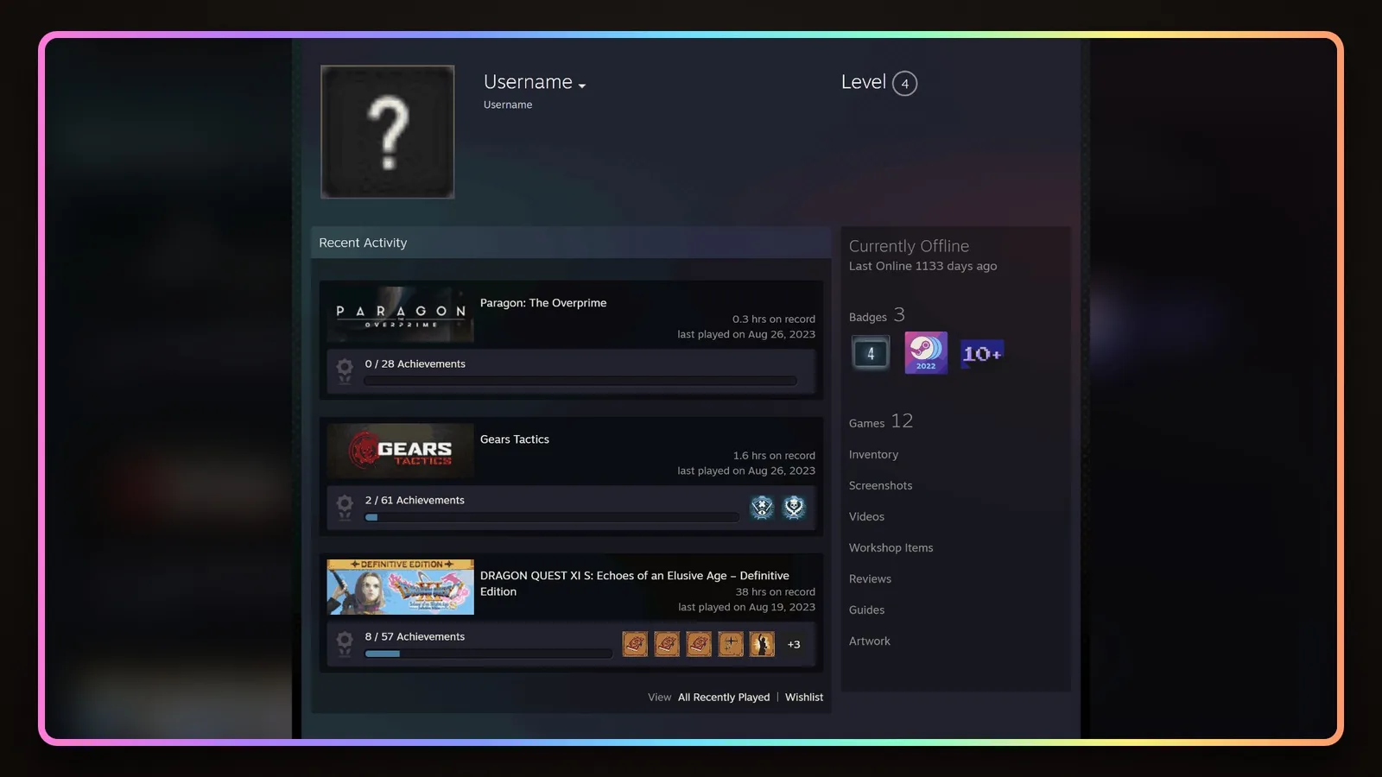
Task: Open Paragon: The Overprime title link
Action: pos(543,303)
